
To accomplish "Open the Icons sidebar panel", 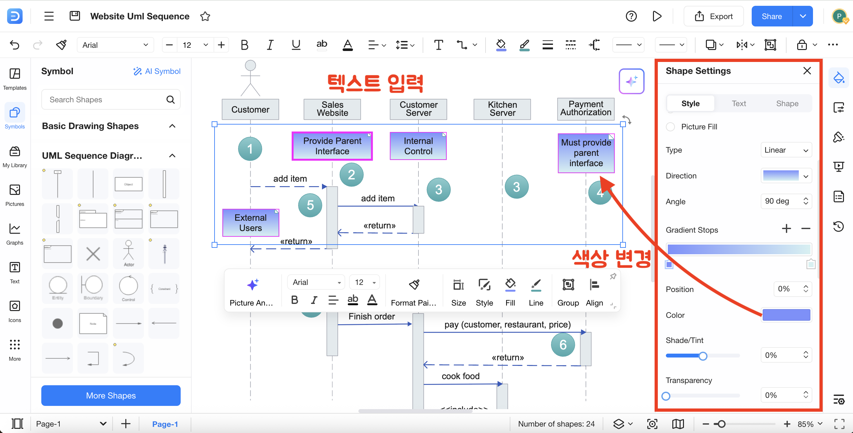I will point(15,311).
